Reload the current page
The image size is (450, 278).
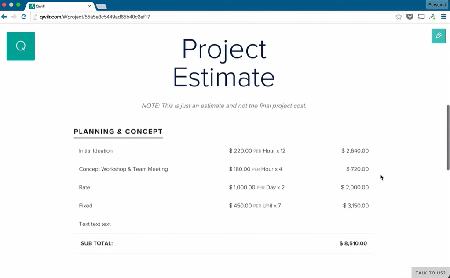(24, 16)
